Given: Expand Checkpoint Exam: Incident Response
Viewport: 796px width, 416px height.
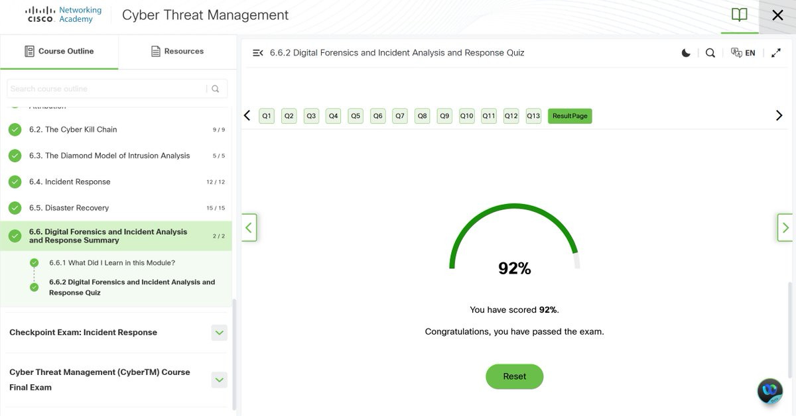Looking at the screenshot, I should pyautogui.click(x=219, y=333).
